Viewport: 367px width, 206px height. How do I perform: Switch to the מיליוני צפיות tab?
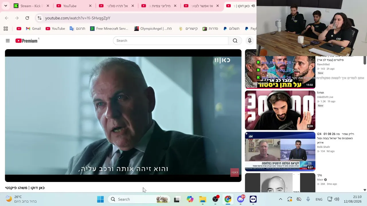coord(159,6)
